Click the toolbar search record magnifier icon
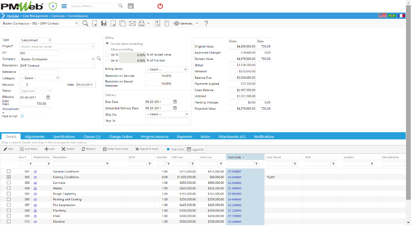 click(85, 23)
